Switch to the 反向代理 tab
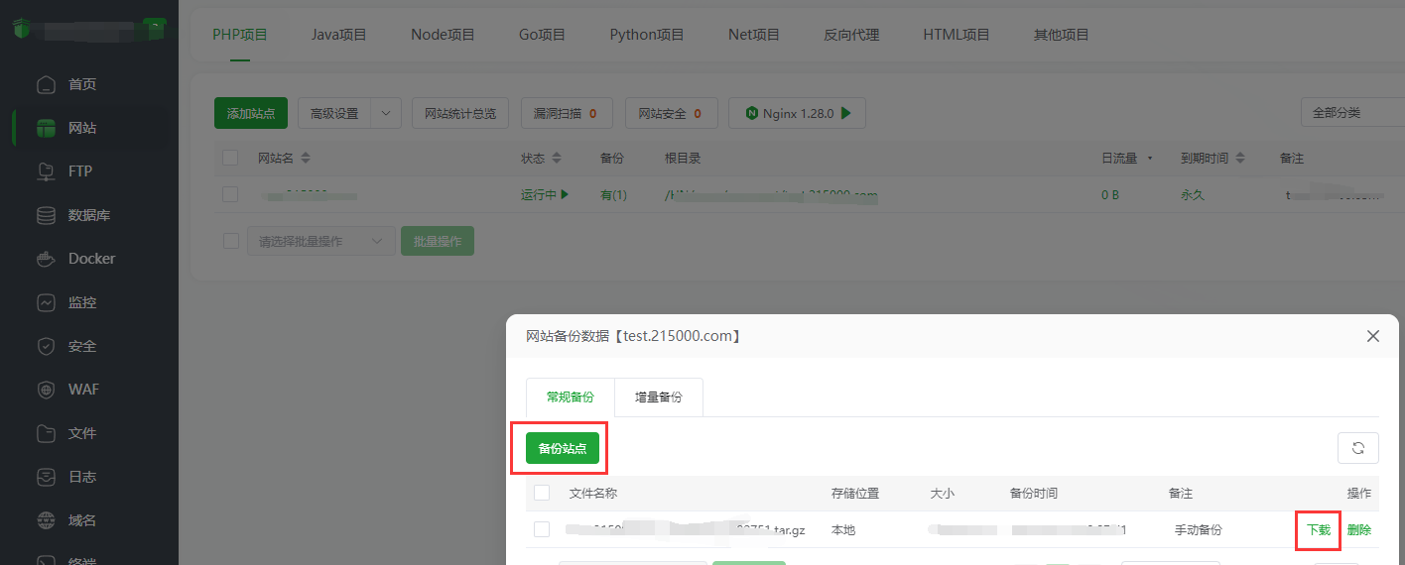 851,35
